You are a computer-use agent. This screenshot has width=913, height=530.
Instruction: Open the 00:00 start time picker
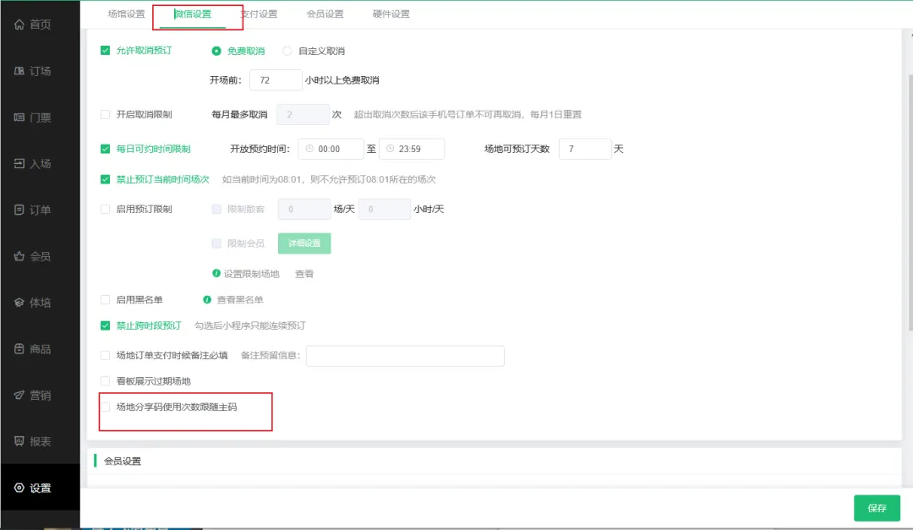coord(330,149)
